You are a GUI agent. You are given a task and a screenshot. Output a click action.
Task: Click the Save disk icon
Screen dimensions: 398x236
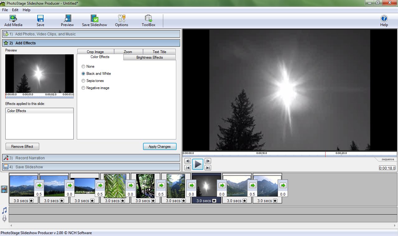pyautogui.click(x=40, y=19)
